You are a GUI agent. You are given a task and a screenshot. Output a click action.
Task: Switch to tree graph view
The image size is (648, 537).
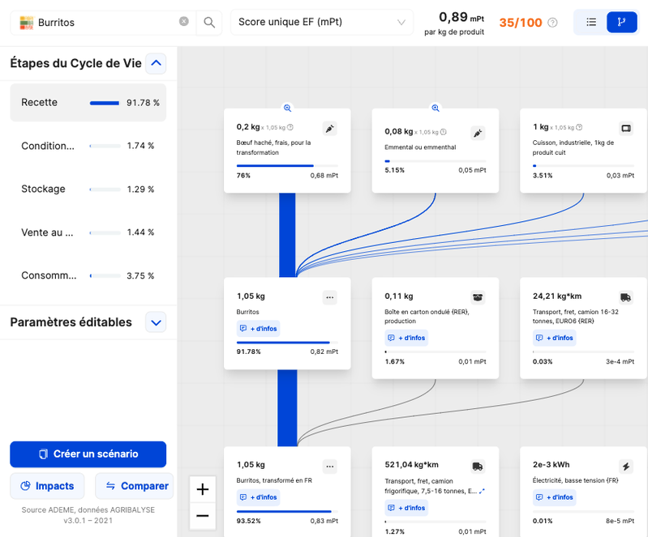(622, 23)
